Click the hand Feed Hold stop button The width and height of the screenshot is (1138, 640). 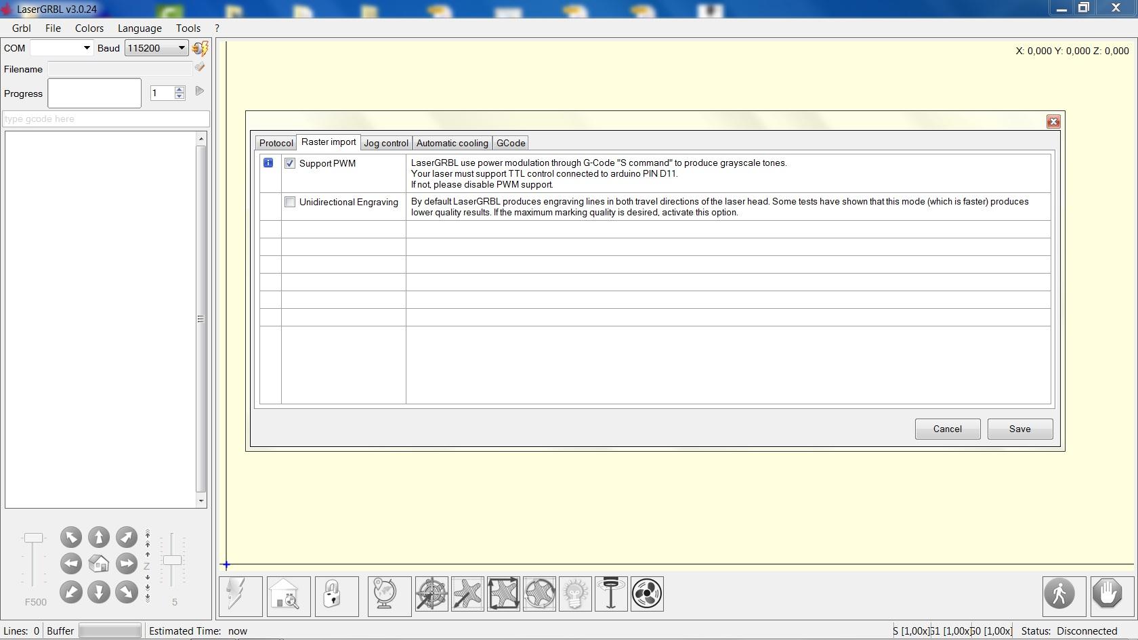[1112, 596]
